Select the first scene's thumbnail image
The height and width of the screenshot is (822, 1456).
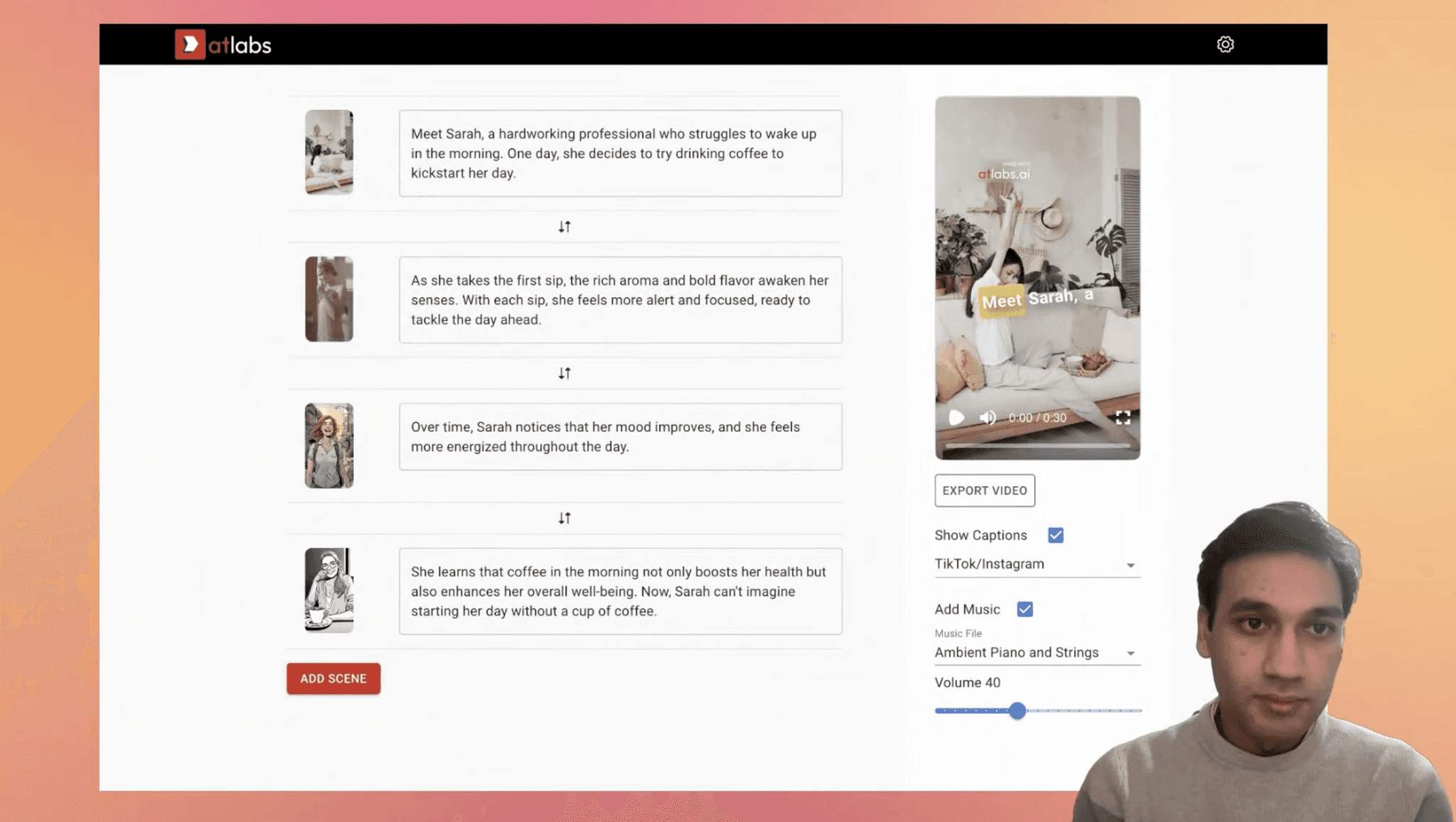point(328,153)
